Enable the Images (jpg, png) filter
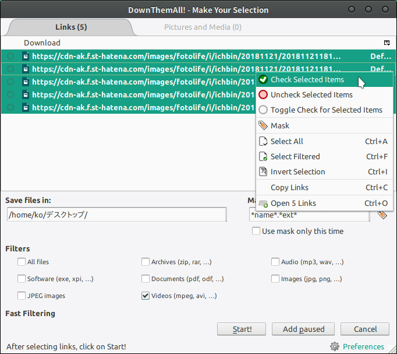 [275, 279]
